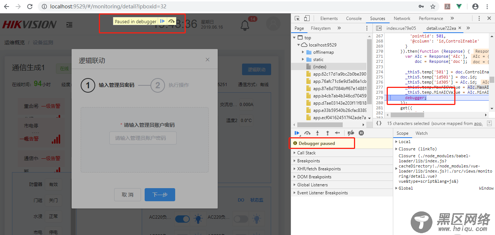Expand the Local scope

(397, 142)
